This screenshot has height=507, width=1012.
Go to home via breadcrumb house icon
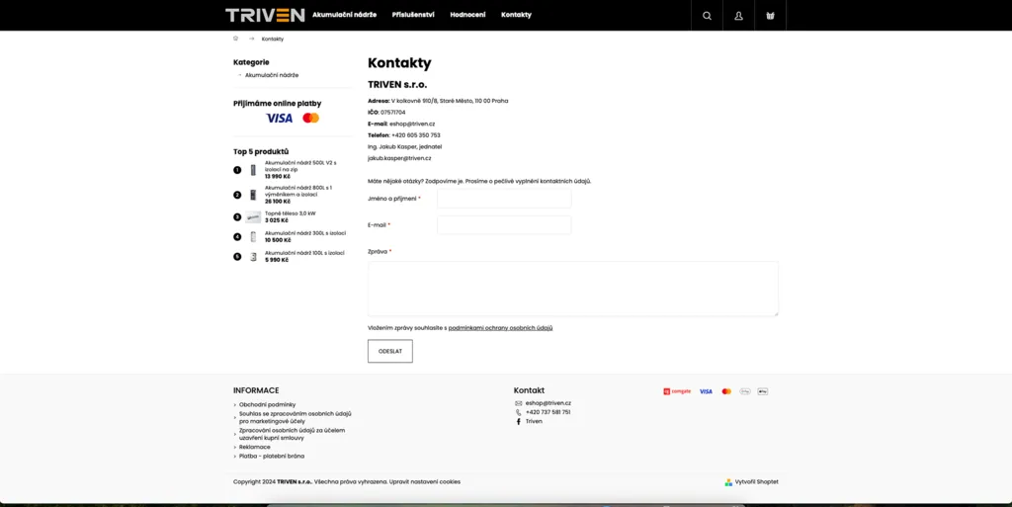point(235,39)
